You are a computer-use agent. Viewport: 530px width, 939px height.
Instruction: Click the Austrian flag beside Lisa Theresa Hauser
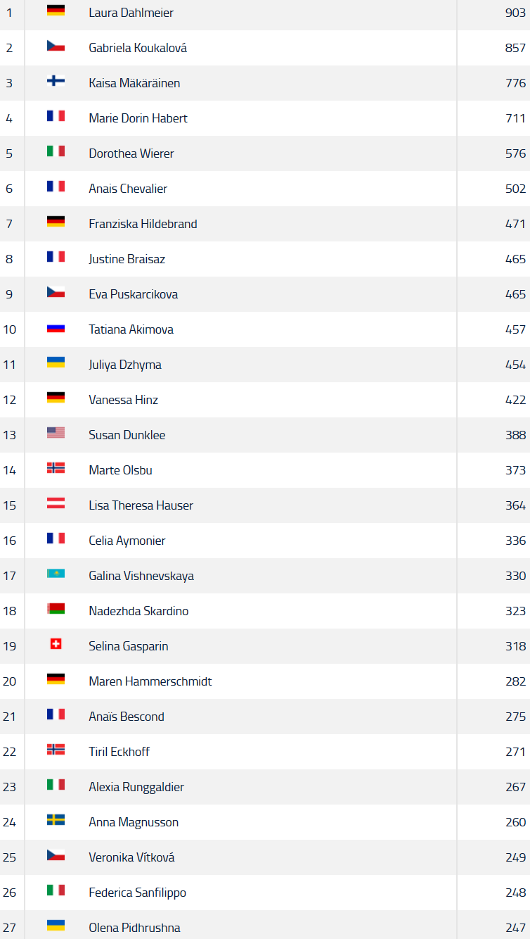click(56, 503)
